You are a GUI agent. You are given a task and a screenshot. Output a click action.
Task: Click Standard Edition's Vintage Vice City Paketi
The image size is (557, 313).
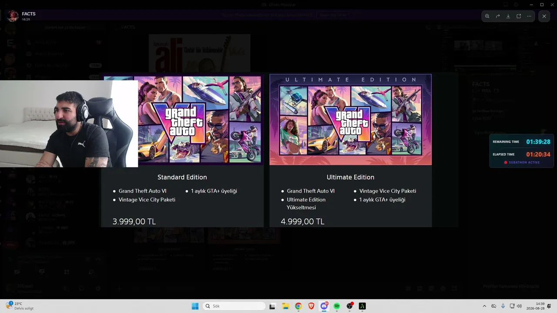[147, 200]
